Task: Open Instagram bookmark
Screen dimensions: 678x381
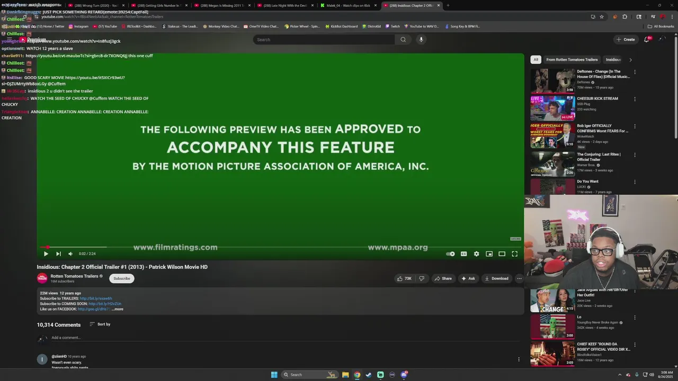Action: (78, 26)
